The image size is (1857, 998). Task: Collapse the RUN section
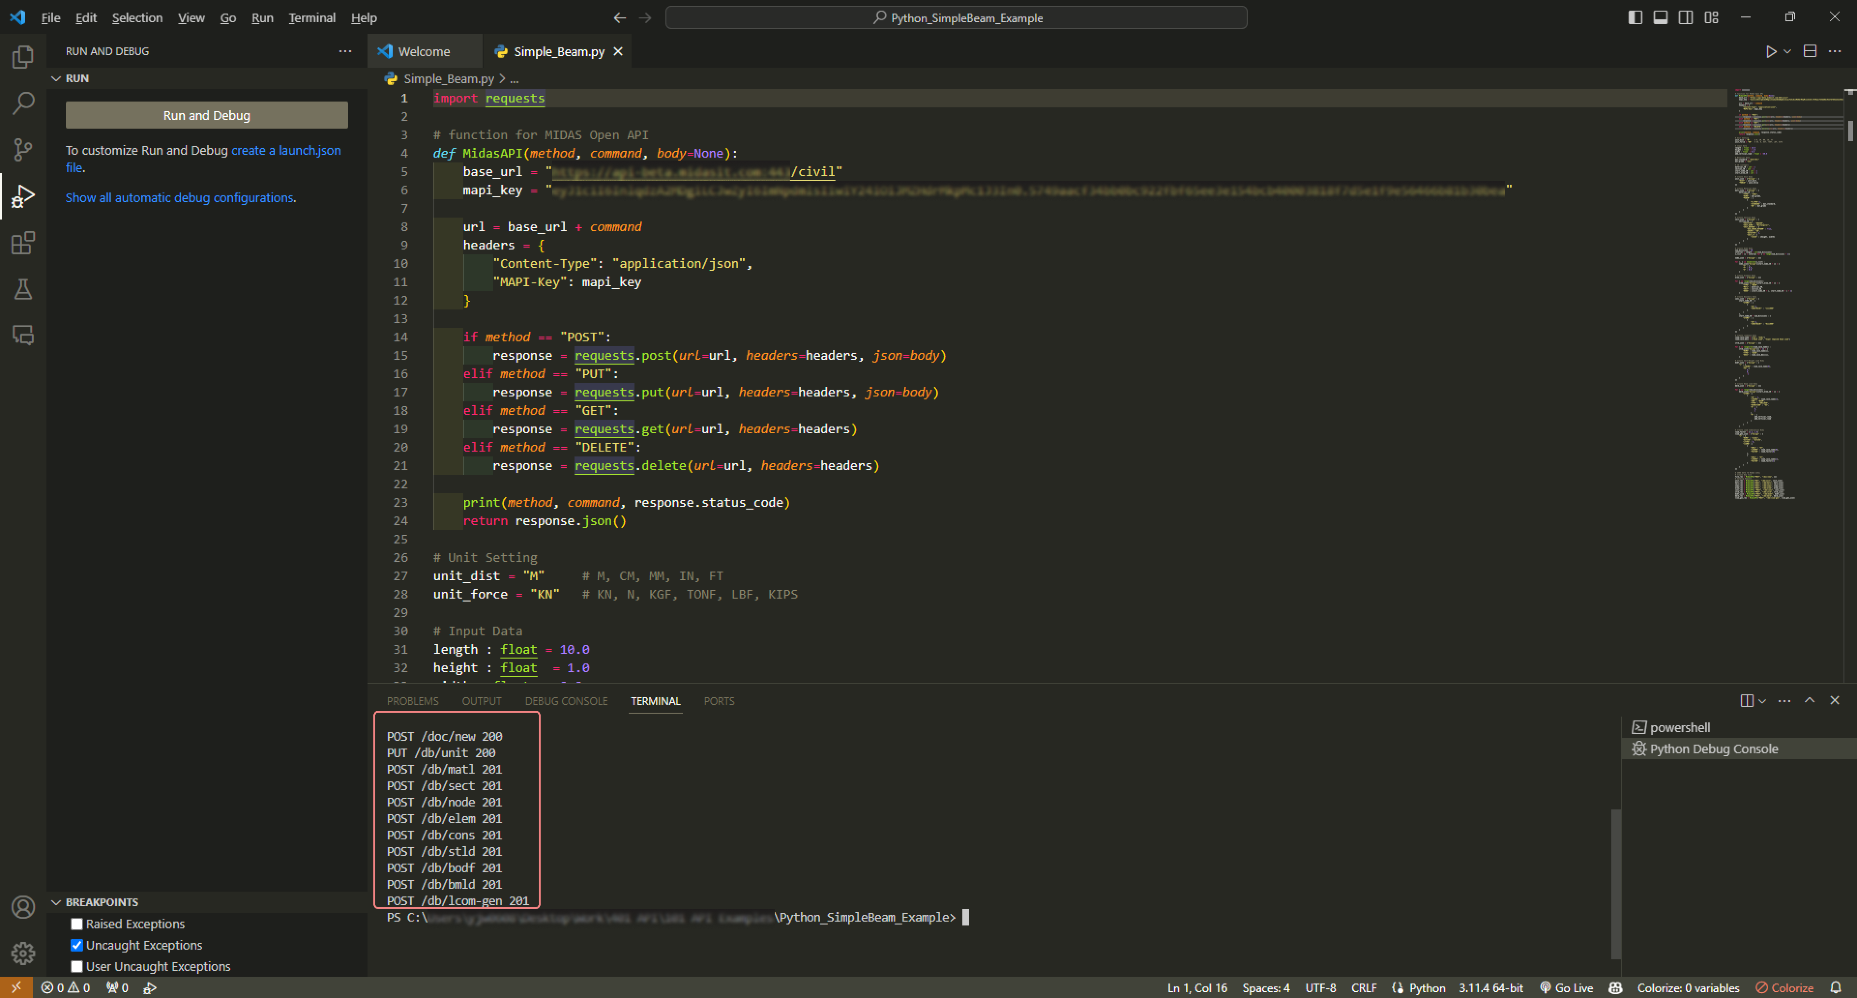(x=56, y=78)
